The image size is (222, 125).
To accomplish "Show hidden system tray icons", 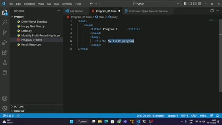I will coord(182,122).
